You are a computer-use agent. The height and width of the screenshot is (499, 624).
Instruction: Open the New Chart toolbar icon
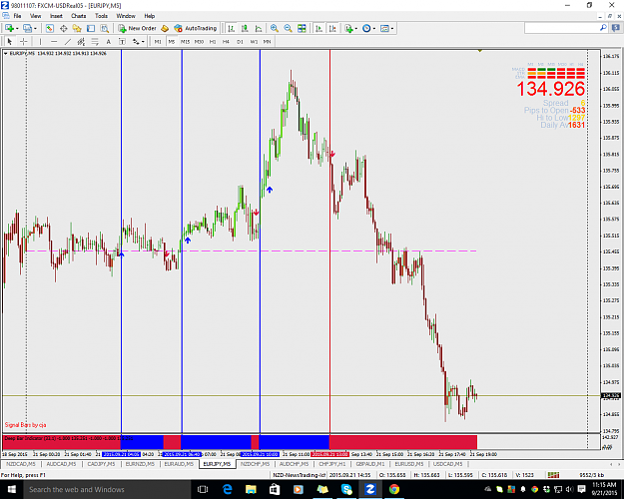9,28
